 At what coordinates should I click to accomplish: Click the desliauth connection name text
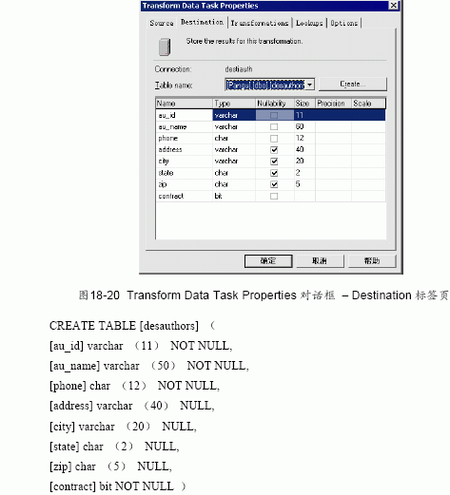tap(239, 69)
